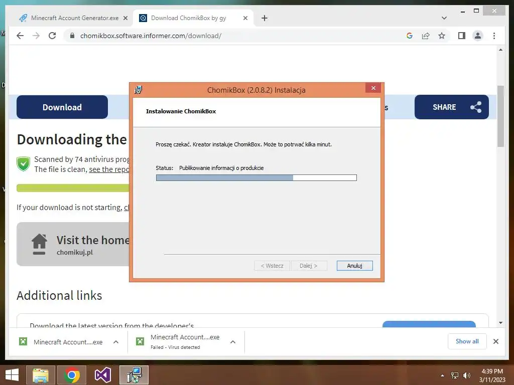Open the Chrome three-dot menu
This screenshot has height=385, width=514.
pyautogui.click(x=494, y=36)
